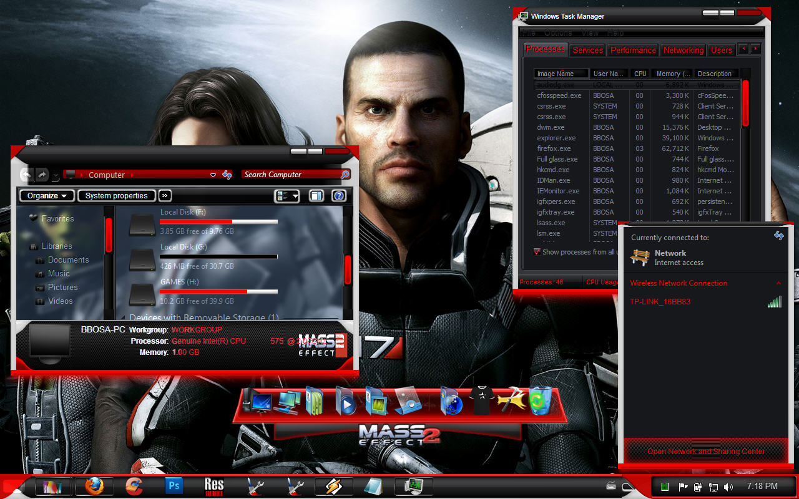This screenshot has width=799, height=499.
Task: Go back in Explorer window
Action: click(26, 175)
